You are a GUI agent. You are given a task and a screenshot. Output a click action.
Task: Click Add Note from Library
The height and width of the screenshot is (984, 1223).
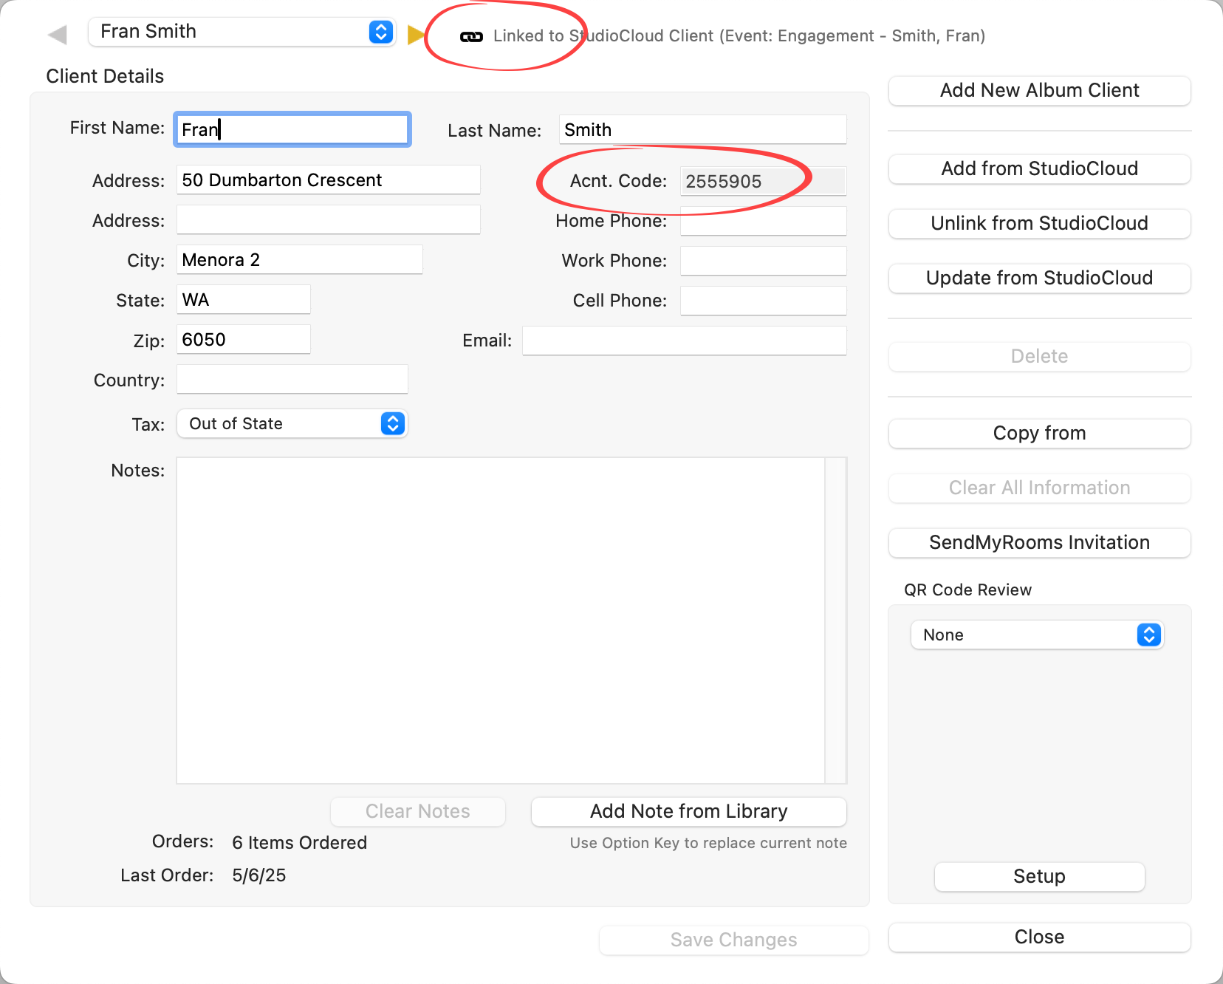(688, 811)
